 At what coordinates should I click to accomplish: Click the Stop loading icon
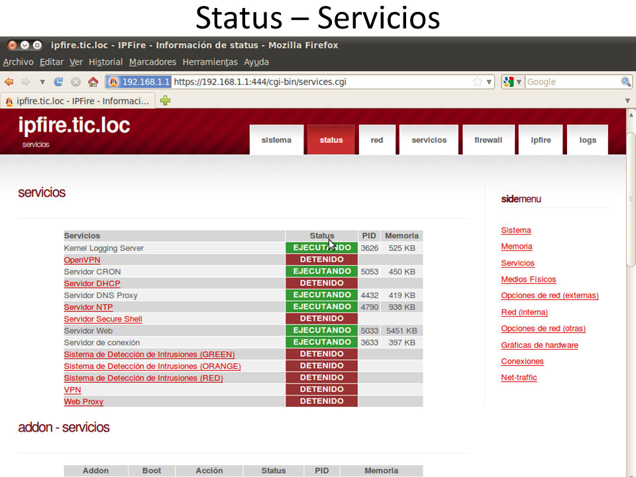(76, 82)
